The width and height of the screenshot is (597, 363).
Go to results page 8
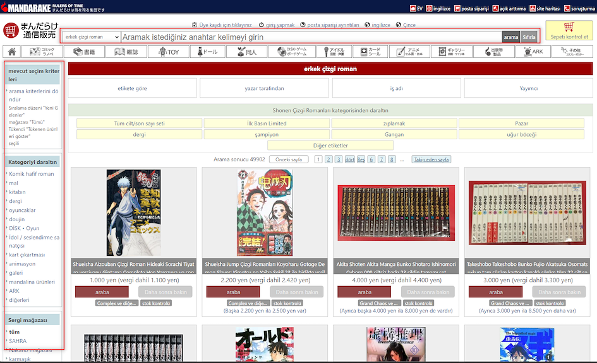392,159
